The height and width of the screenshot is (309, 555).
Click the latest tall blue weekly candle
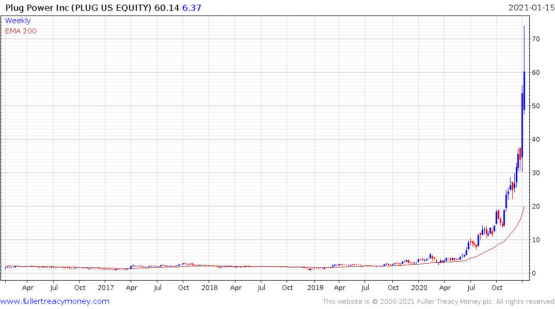pyautogui.click(x=525, y=90)
